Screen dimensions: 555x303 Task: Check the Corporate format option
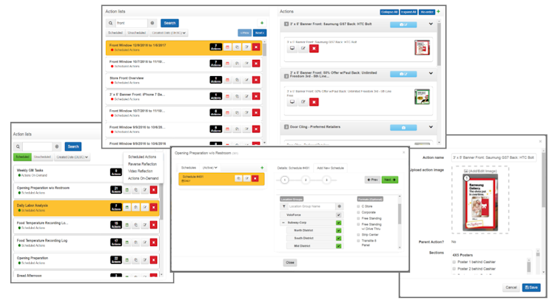(359, 213)
